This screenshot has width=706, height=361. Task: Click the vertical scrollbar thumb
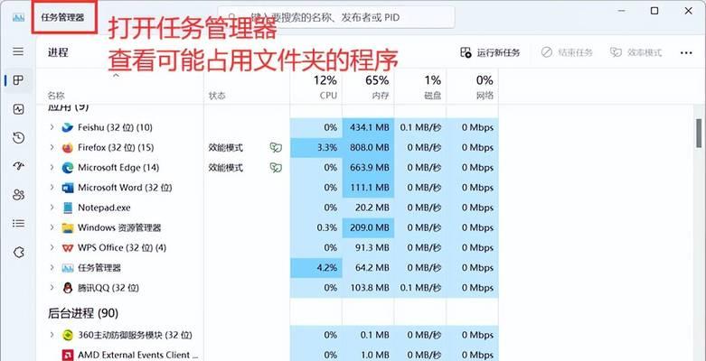699,133
